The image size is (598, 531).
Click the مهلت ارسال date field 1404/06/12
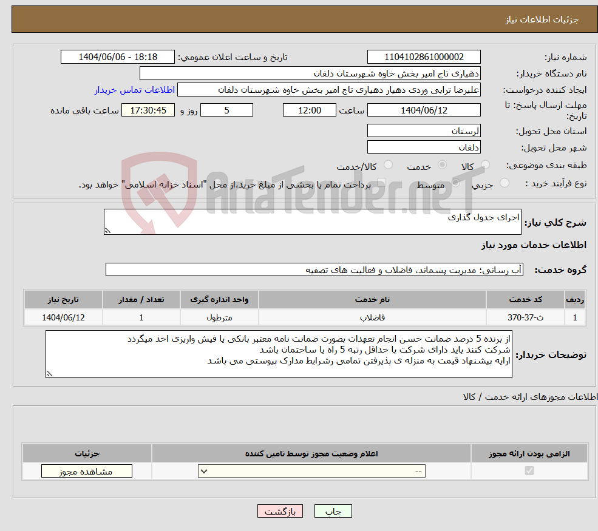[423, 110]
